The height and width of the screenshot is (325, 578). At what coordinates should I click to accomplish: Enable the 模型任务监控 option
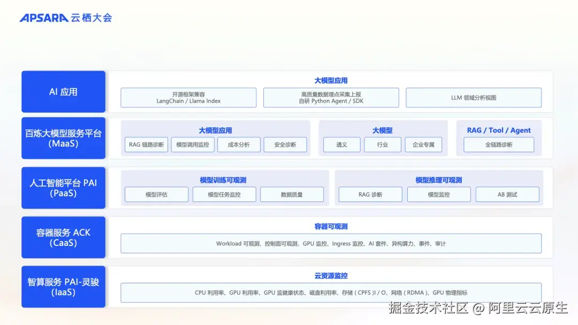coord(224,194)
